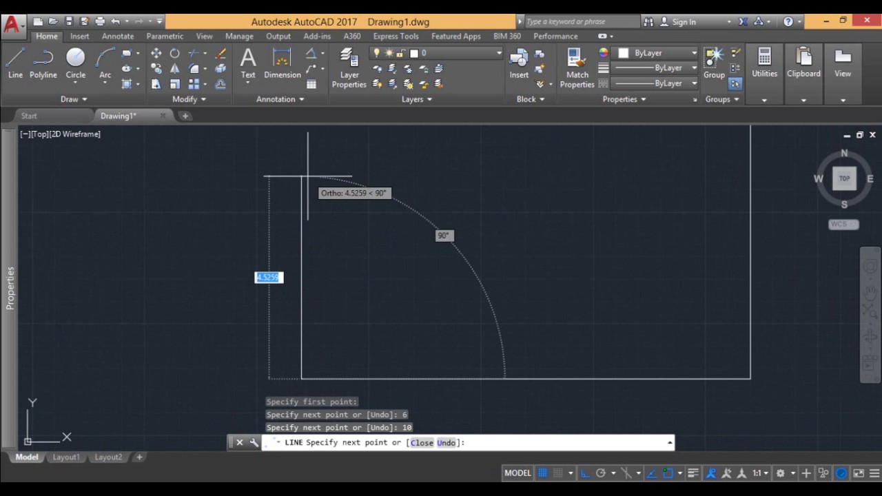
Task: Select the Polyline tool
Action: [x=43, y=63]
